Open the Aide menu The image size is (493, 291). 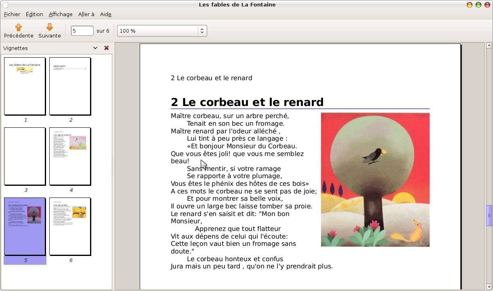106,14
